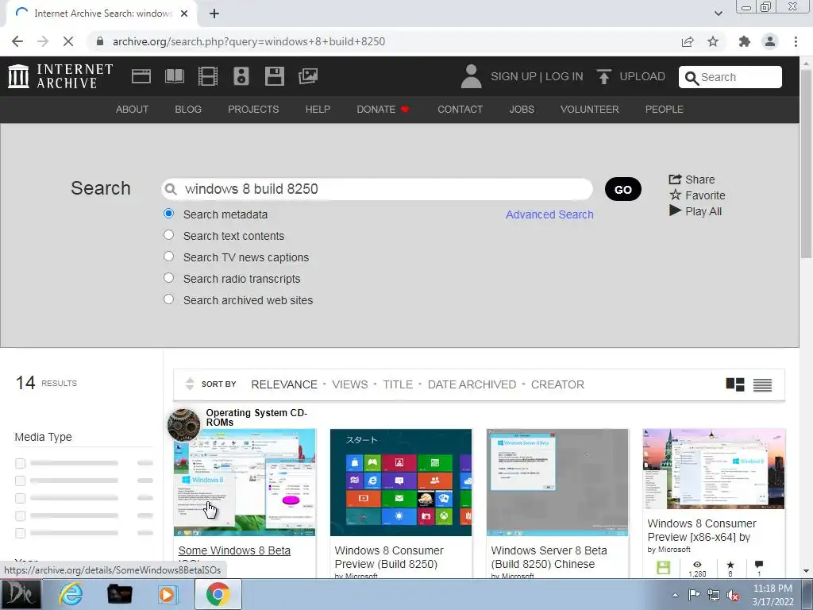
Task: Open the VOLUNTEER menu item
Action: point(590,110)
